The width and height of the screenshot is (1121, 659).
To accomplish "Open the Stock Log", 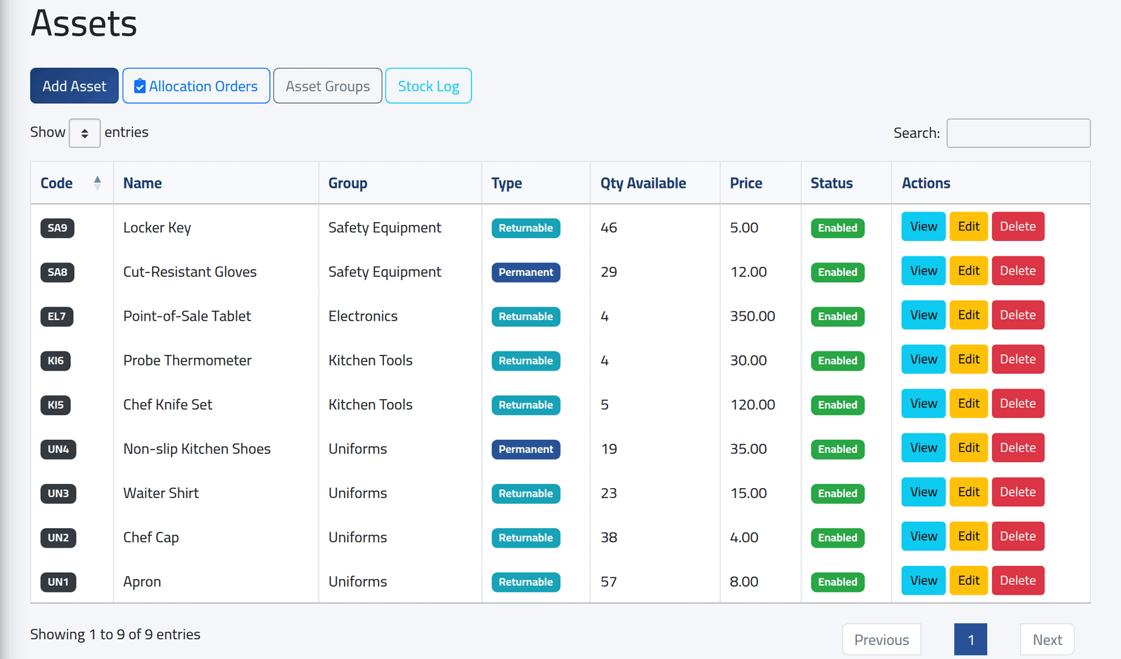I will pos(429,86).
